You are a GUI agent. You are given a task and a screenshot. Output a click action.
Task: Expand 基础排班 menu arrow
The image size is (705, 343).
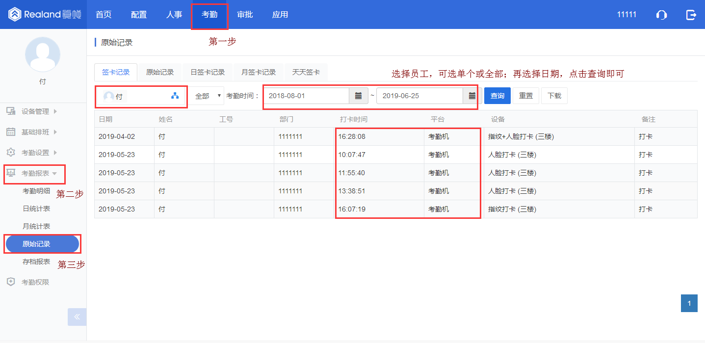[x=55, y=132]
